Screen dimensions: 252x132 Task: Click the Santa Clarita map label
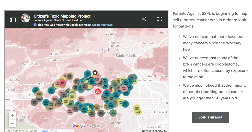[x=126, y=56]
